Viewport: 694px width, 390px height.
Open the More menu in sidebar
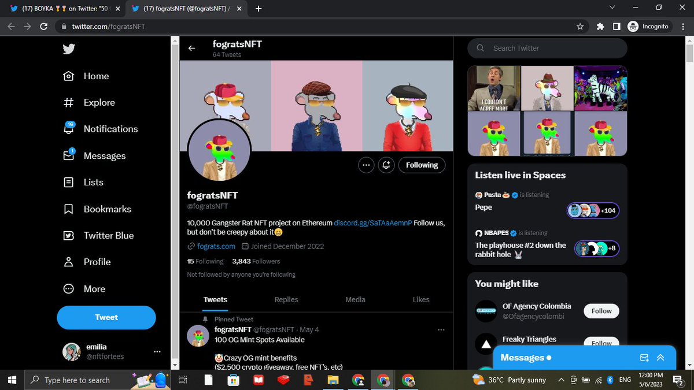coord(84,289)
